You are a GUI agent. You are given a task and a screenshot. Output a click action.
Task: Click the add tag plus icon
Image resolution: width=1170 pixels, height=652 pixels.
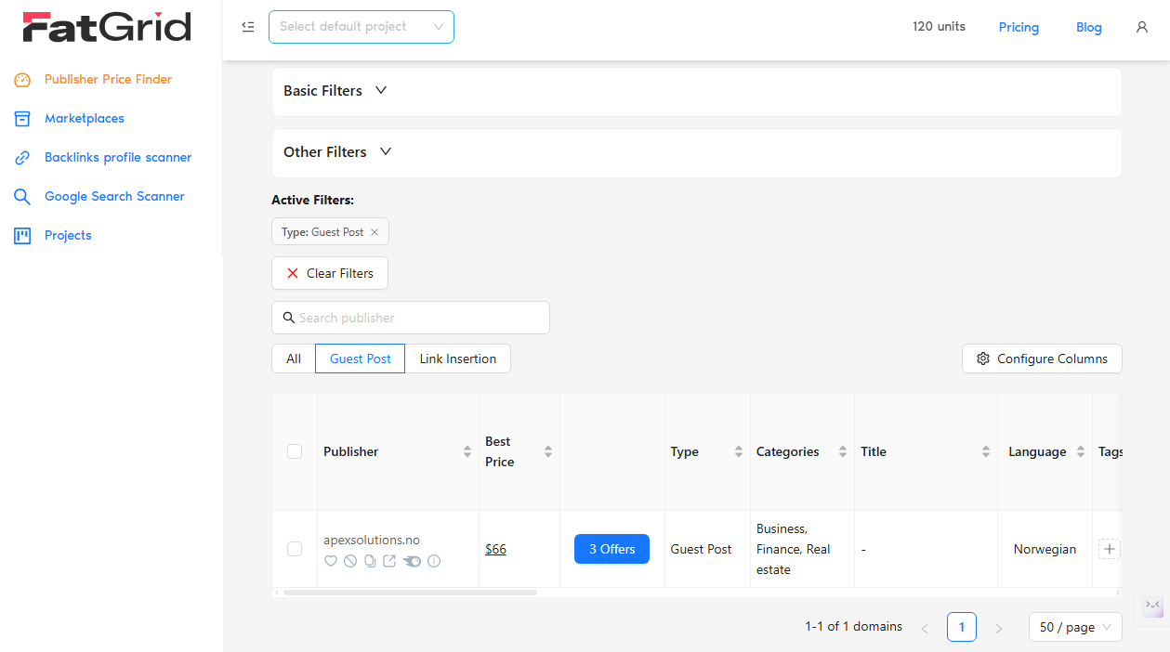coord(1109,549)
